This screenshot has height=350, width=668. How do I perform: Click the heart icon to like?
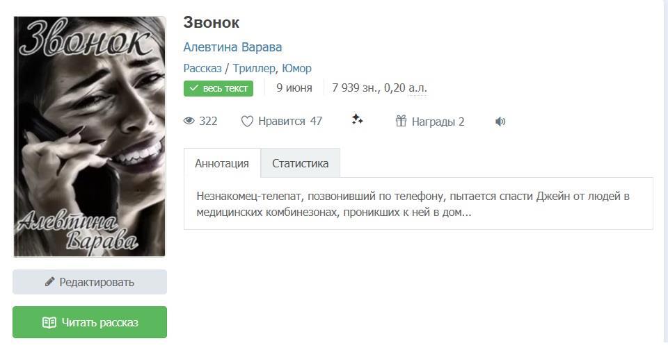click(247, 122)
